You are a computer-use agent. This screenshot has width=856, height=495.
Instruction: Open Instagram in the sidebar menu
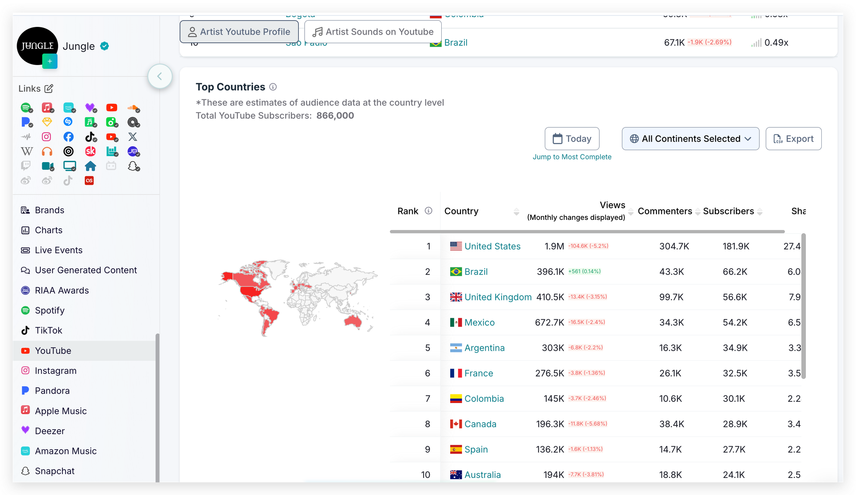click(x=56, y=371)
